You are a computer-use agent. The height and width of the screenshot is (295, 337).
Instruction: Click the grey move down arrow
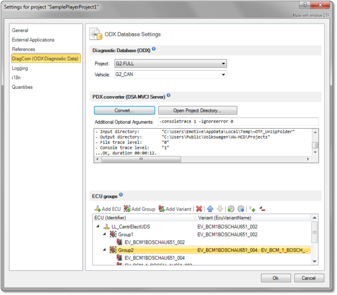pyautogui.click(x=220, y=209)
